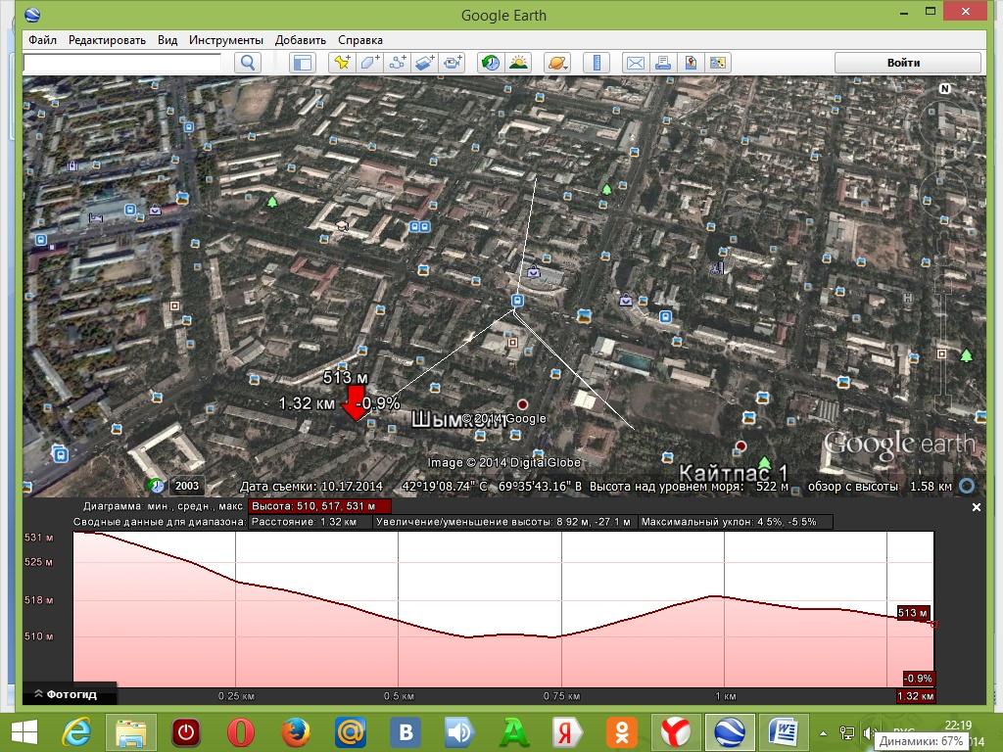Click the historical imagery clock on map
Screen dimensions: 1003x752
[156, 486]
